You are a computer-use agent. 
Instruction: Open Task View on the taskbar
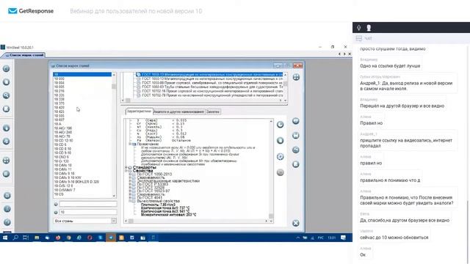[26, 238]
